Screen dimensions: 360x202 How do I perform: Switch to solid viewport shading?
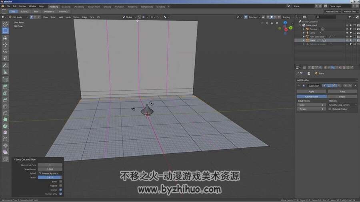pos(272,17)
